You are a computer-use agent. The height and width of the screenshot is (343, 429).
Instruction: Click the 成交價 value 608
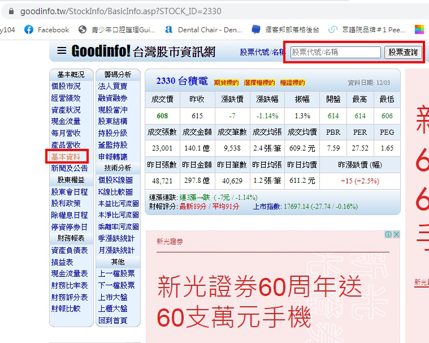coord(162,116)
